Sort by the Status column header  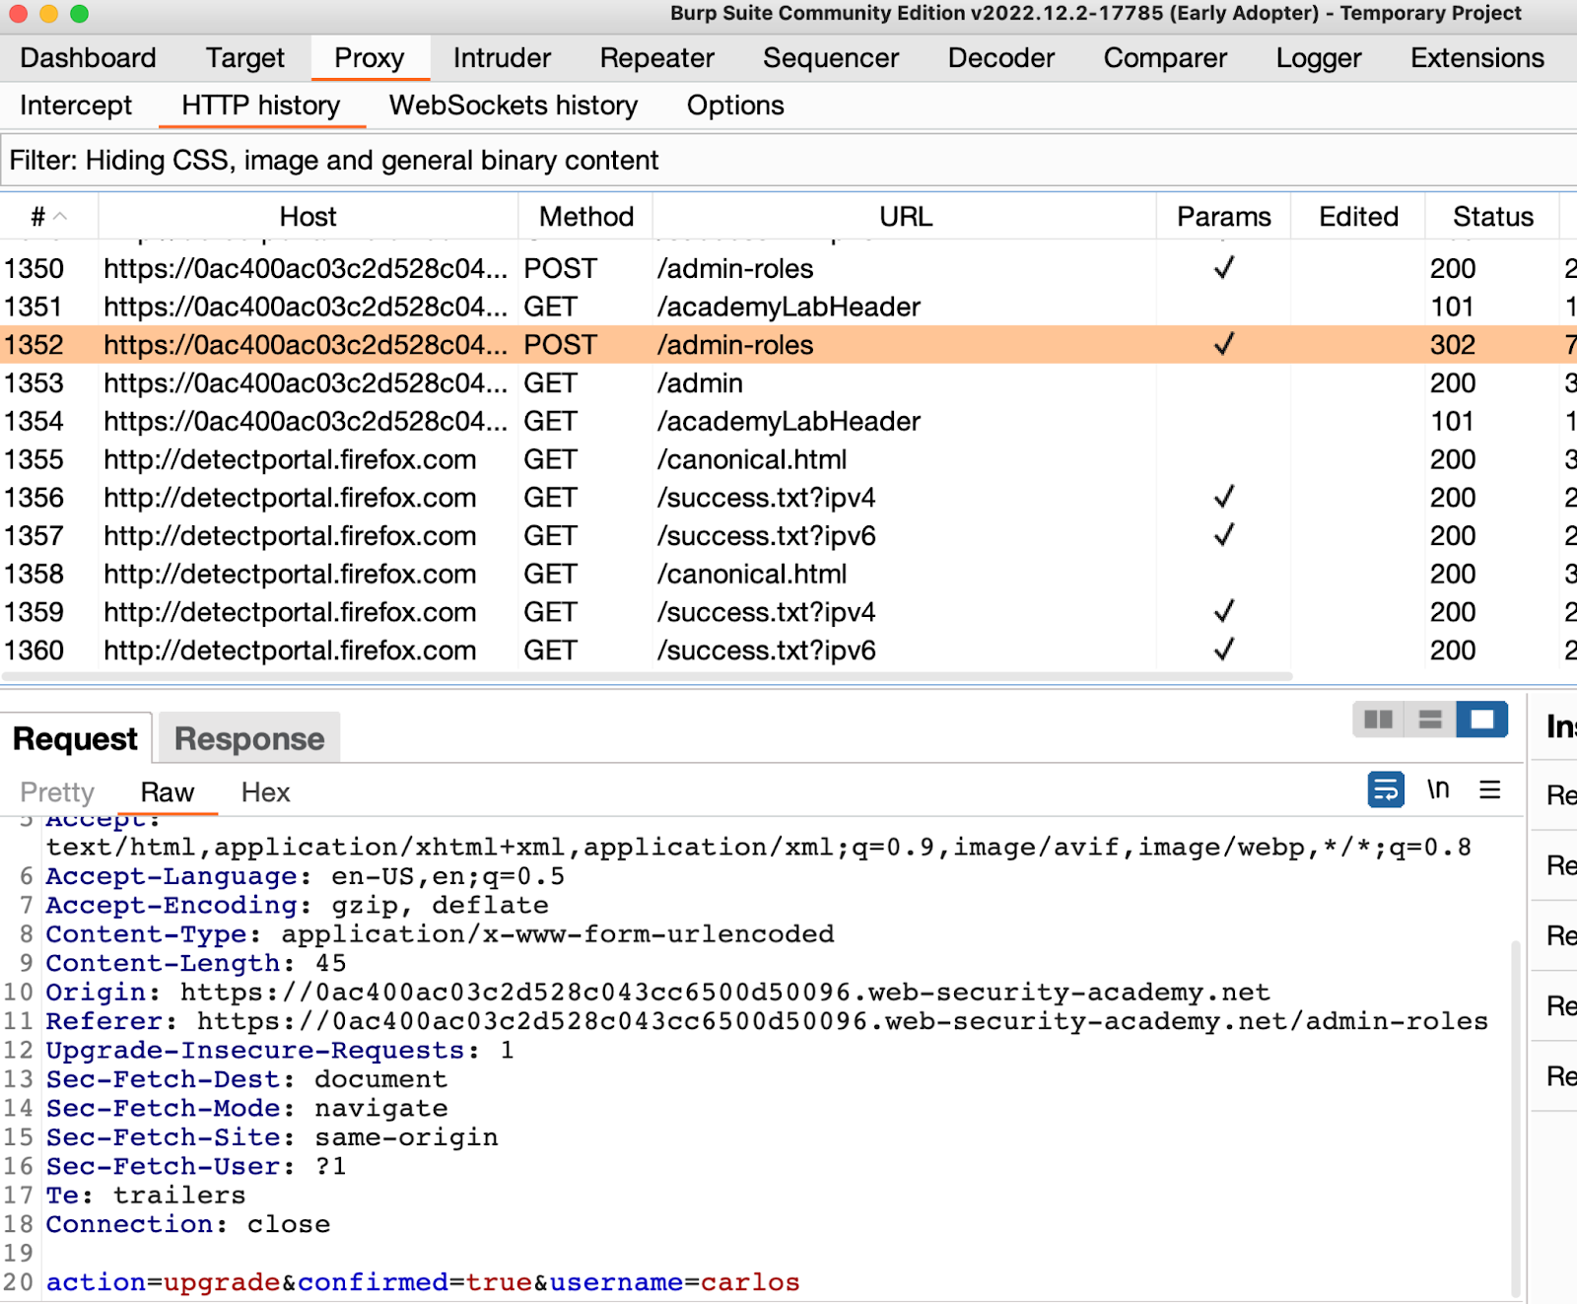1493,216
